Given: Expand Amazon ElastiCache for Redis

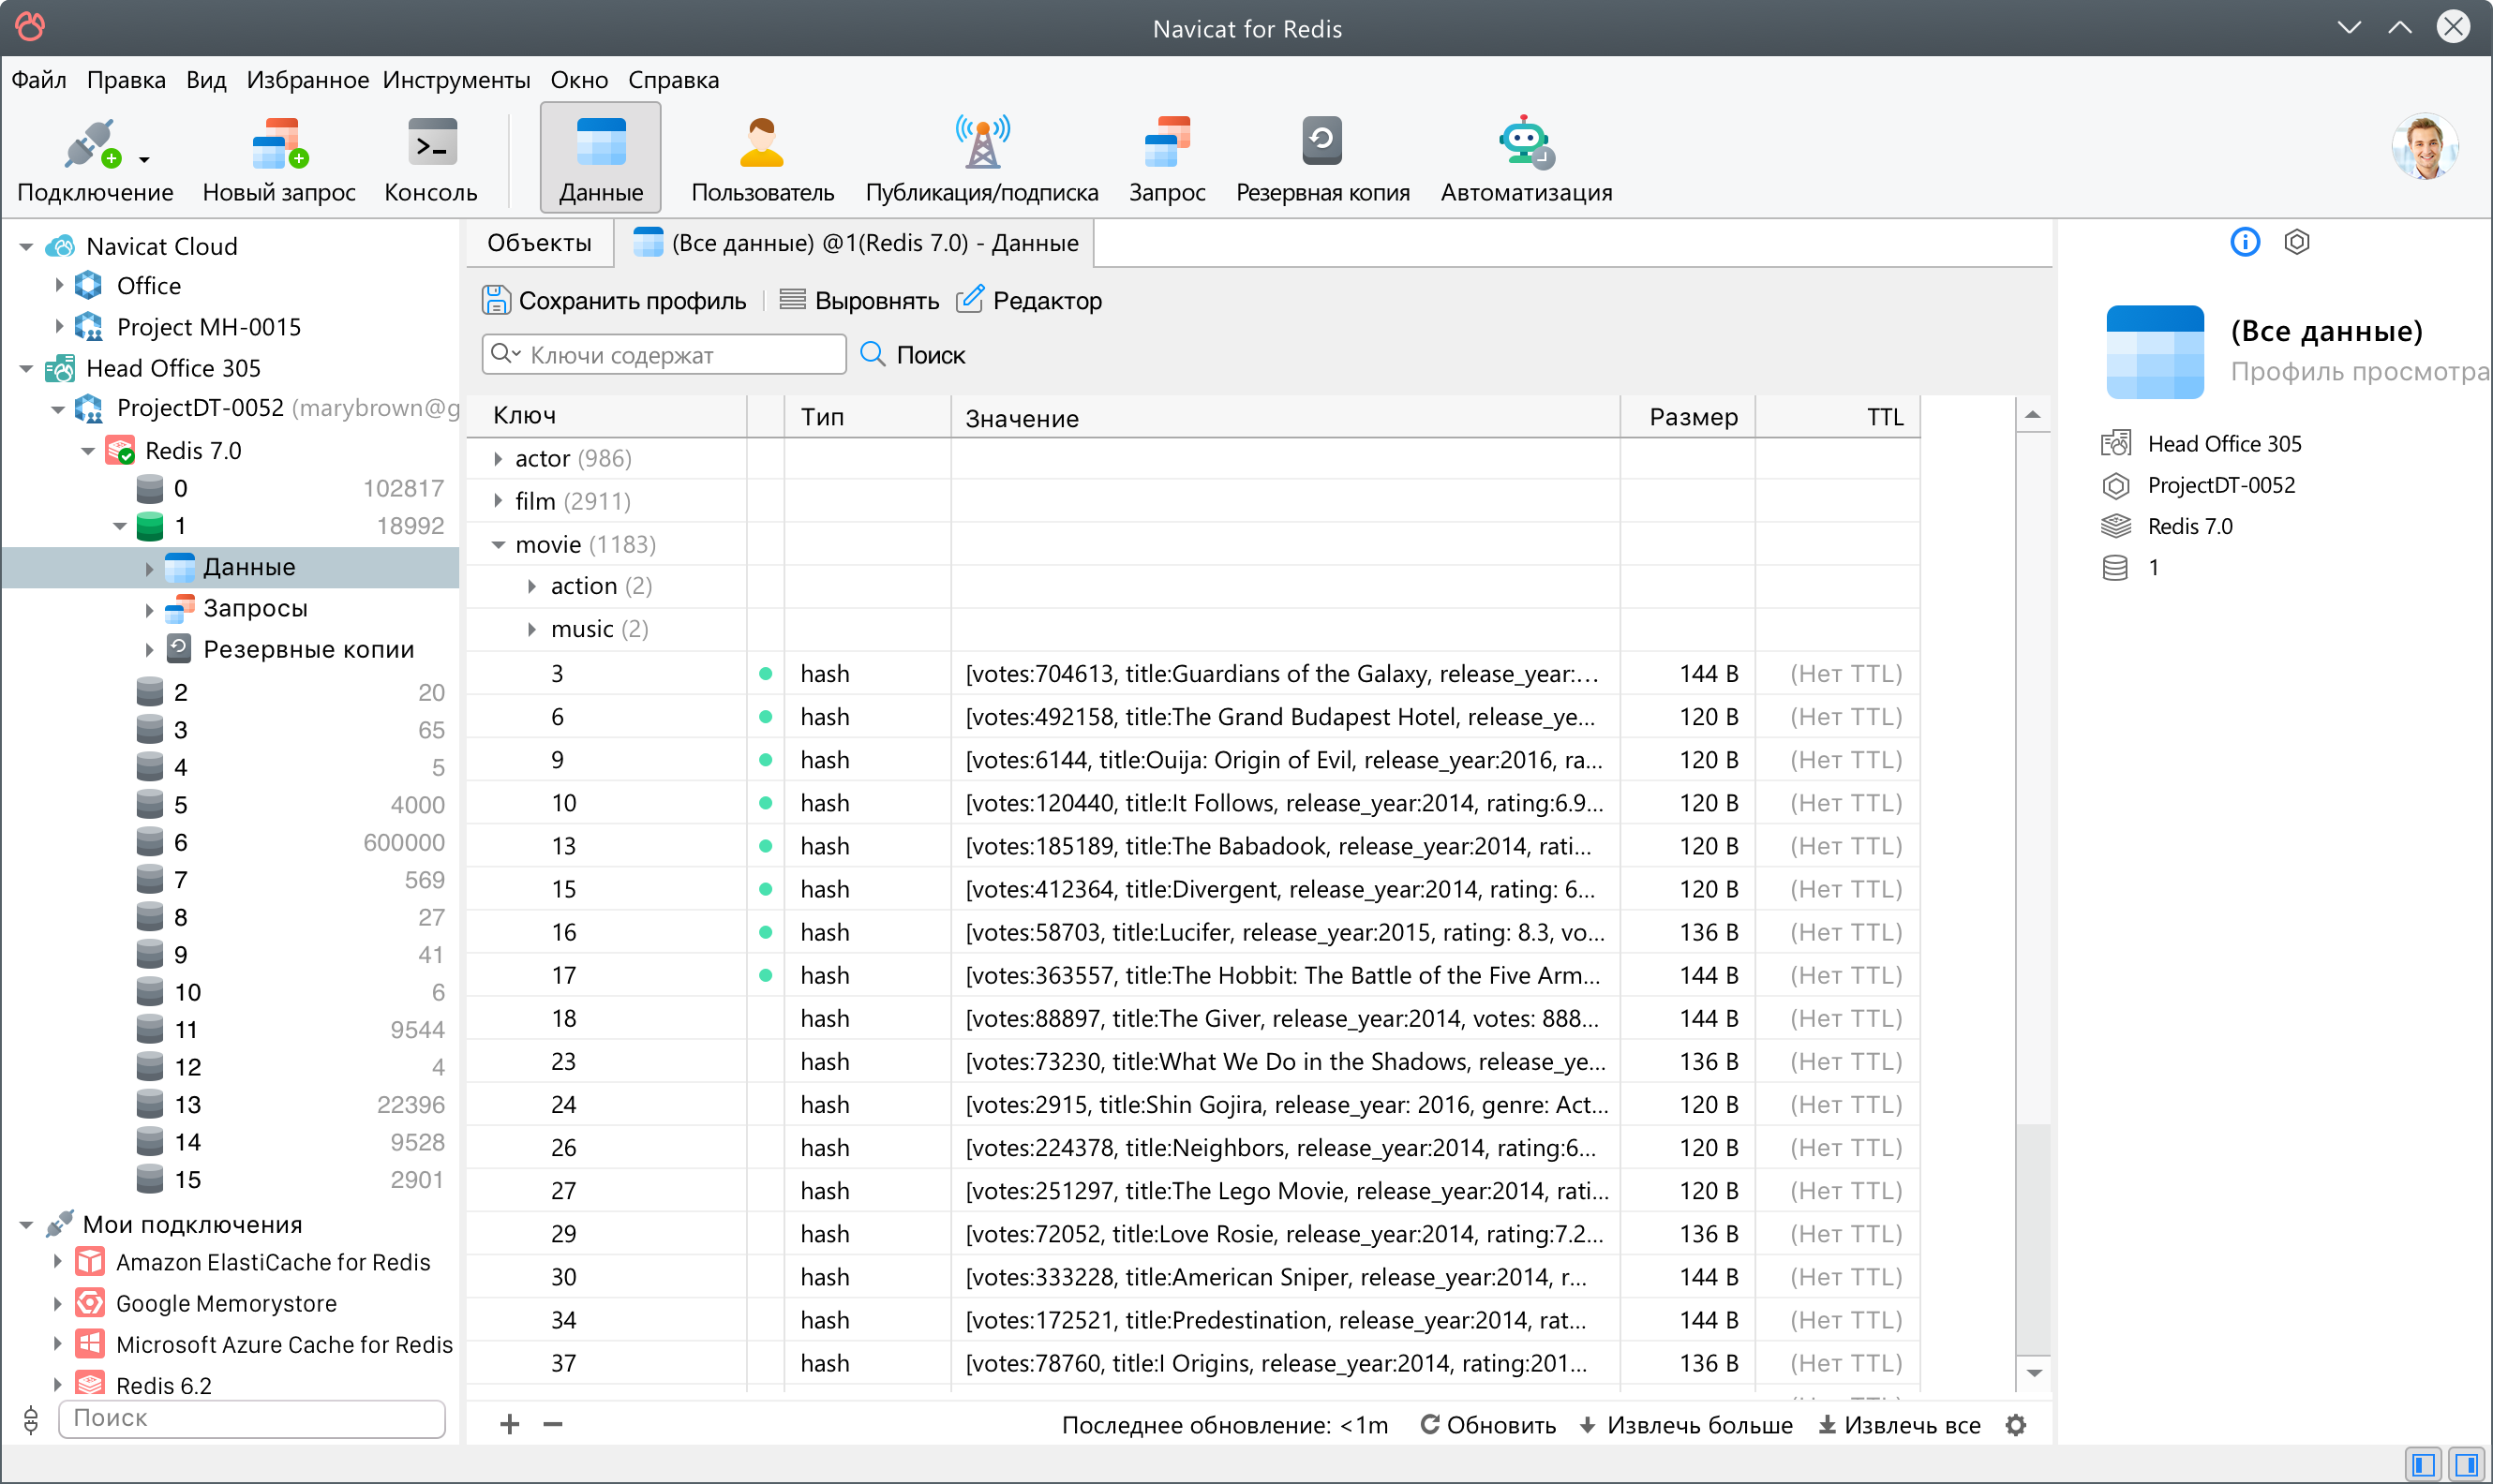Looking at the screenshot, I should (57, 1262).
